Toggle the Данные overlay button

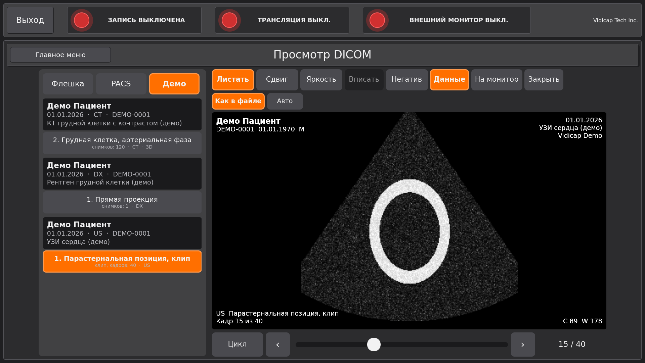(x=449, y=80)
